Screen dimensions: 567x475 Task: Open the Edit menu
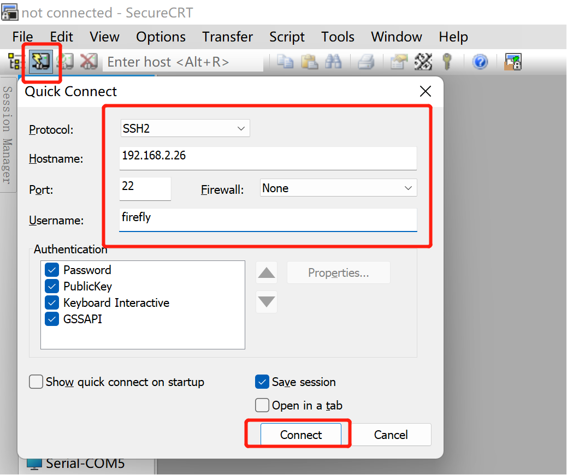pos(62,37)
